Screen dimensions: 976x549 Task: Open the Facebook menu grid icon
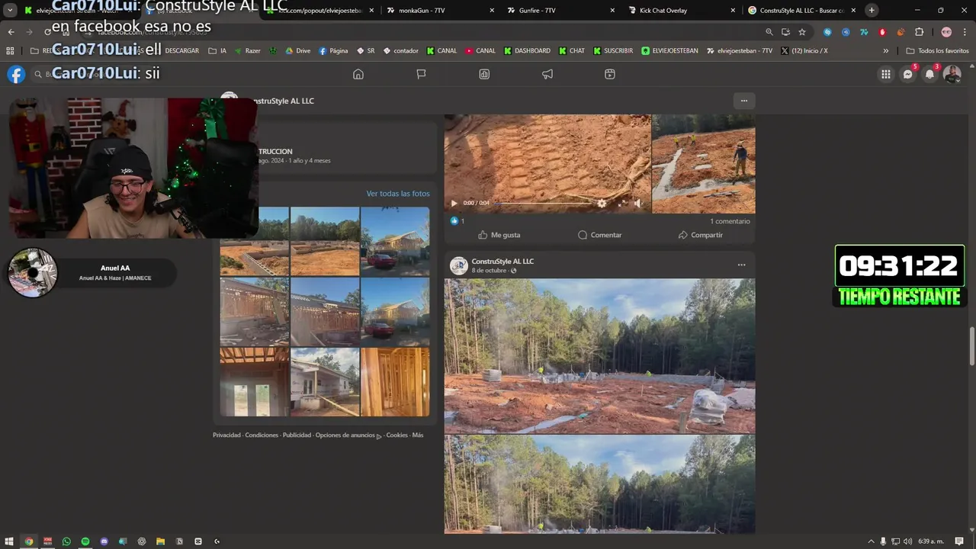tap(885, 74)
